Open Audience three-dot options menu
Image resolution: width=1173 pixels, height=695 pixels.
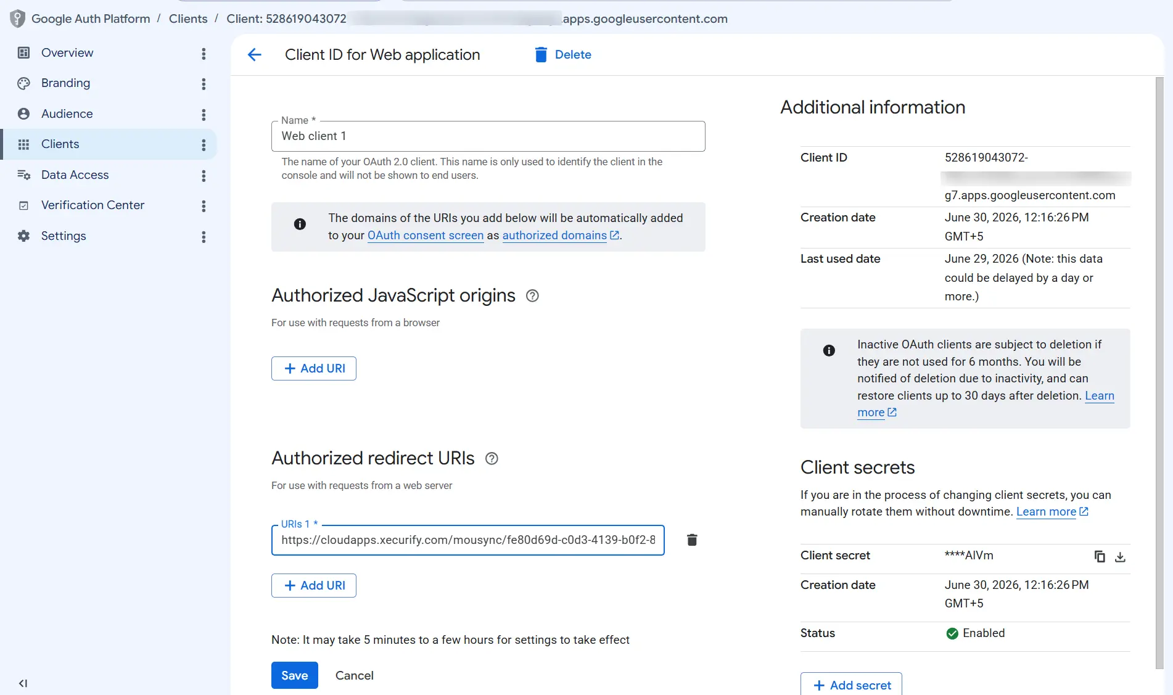click(204, 115)
